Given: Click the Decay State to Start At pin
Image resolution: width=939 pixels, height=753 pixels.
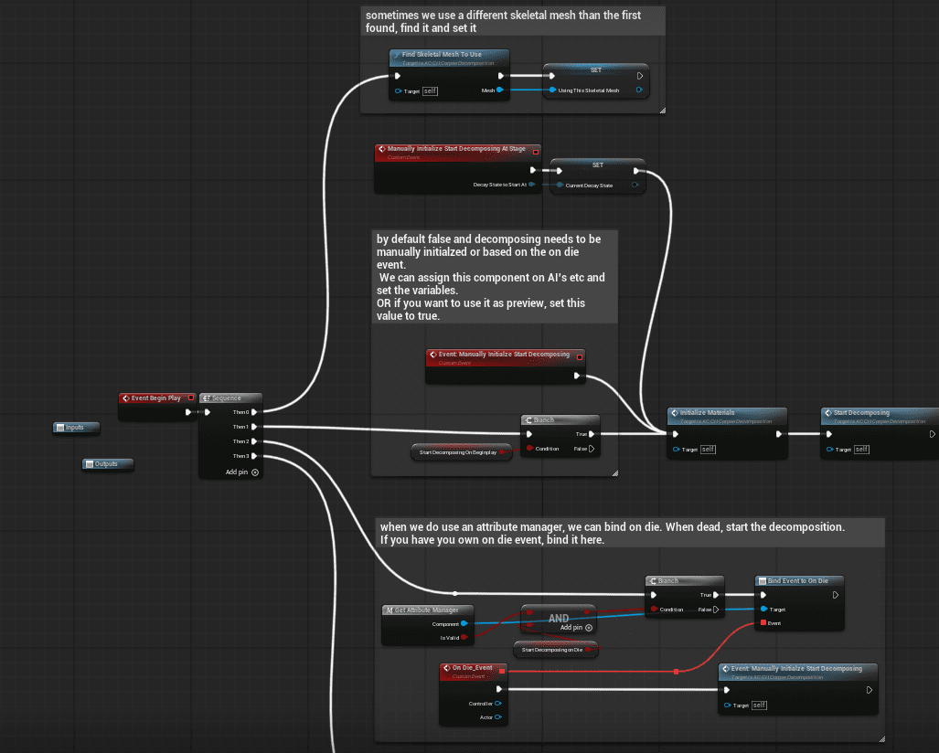Looking at the screenshot, I should pyautogui.click(x=532, y=185).
